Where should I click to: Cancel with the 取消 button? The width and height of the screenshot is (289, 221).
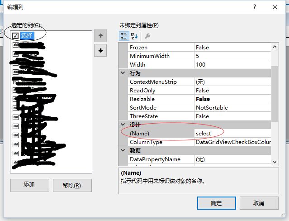coord(259,203)
